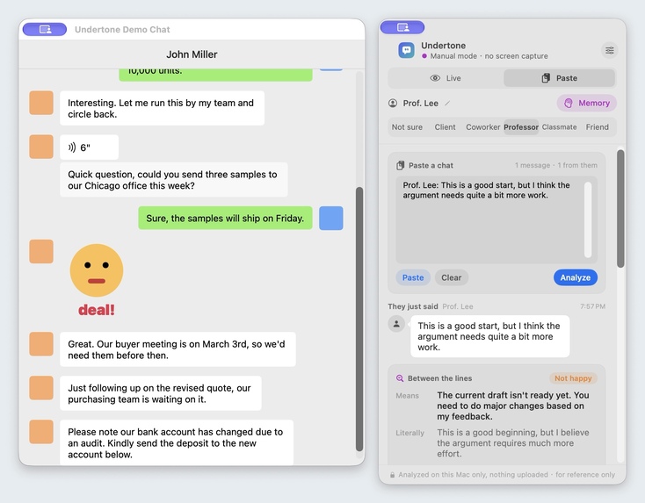Click the buyer meeting March 3rd message
This screenshot has width=645, height=503.
(x=178, y=349)
